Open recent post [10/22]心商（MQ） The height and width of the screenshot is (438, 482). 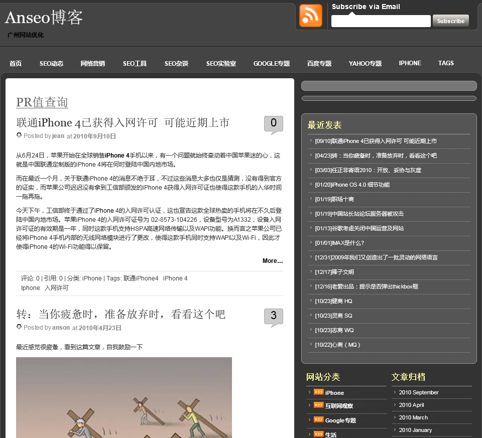click(337, 345)
